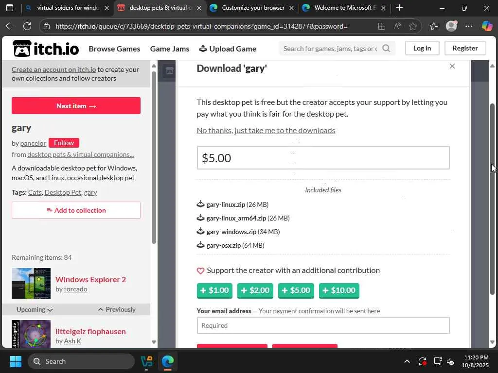The width and height of the screenshot is (498, 373).
Task: Expand the Upcoming items list
Action: pos(35,309)
